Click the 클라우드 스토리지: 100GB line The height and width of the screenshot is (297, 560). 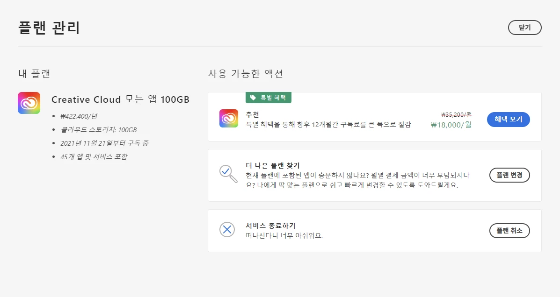point(99,130)
